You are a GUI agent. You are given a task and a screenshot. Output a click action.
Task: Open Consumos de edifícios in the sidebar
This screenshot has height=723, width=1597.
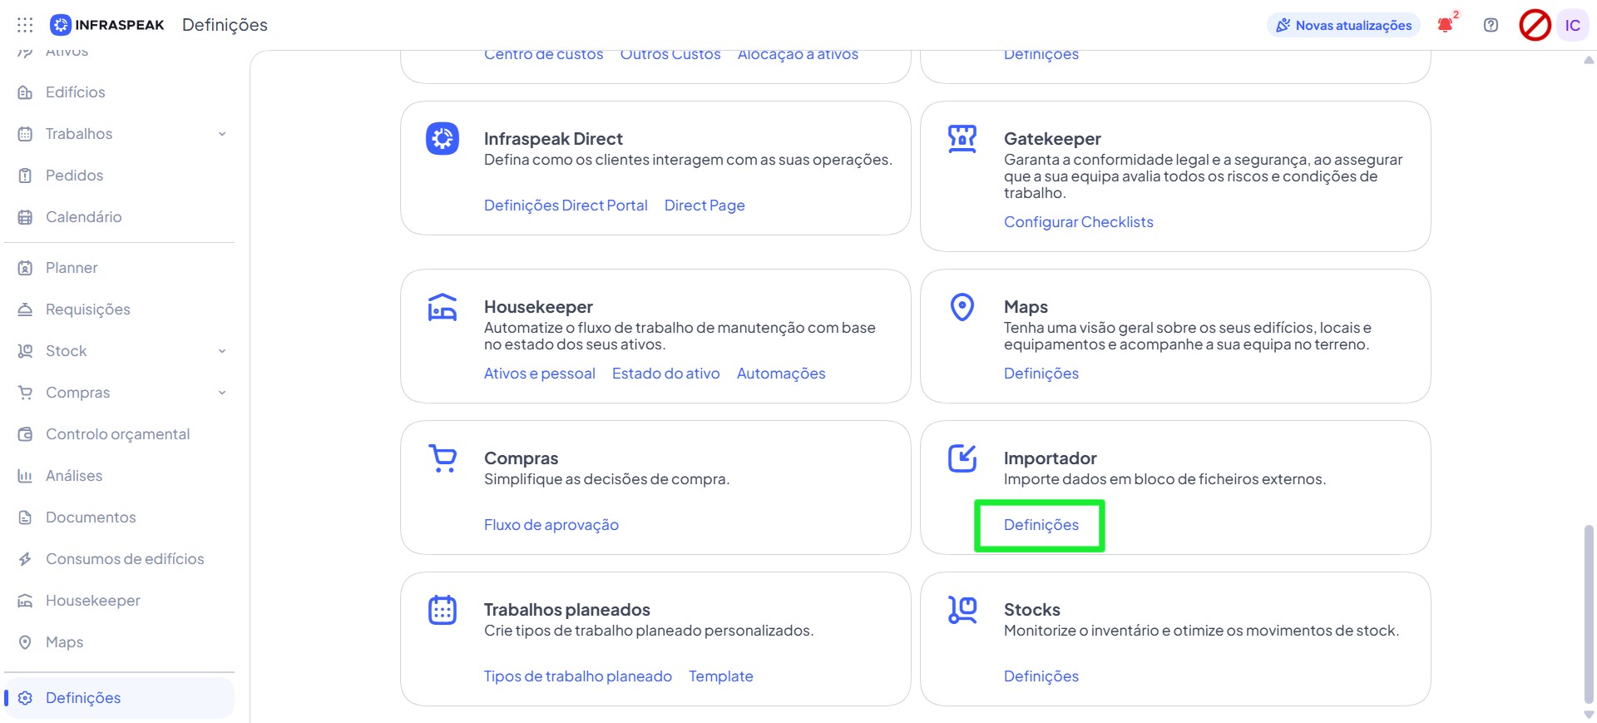point(125,559)
